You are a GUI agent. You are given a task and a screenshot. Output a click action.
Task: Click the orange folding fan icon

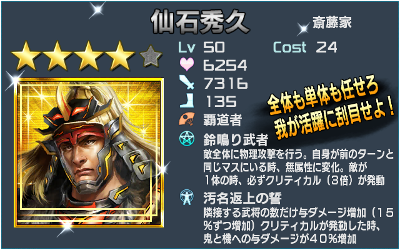click(x=187, y=119)
